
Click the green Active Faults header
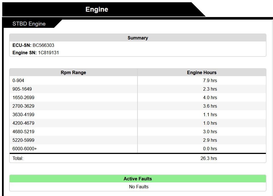137,179
